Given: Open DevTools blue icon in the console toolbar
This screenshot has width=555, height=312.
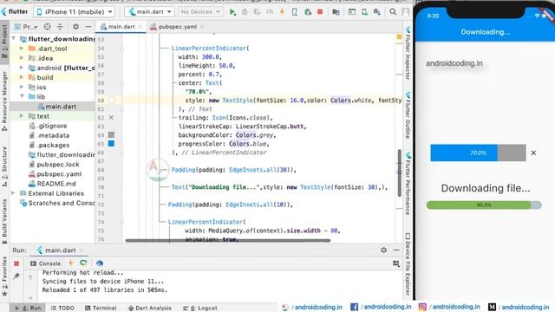Looking at the screenshot, I should [x=100, y=263].
